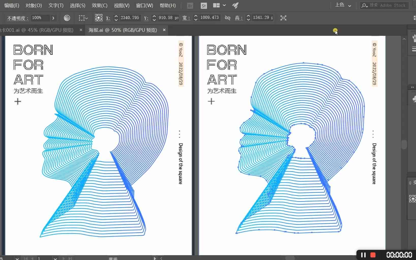Open the 文字(T) menu
The width and height of the screenshot is (416, 260).
pyautogui.click(x=56, y=5)
